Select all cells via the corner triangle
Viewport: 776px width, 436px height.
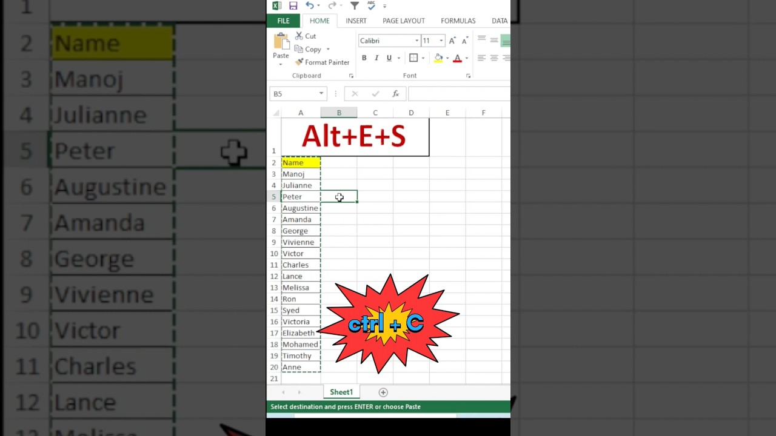(x=276, y=113)
